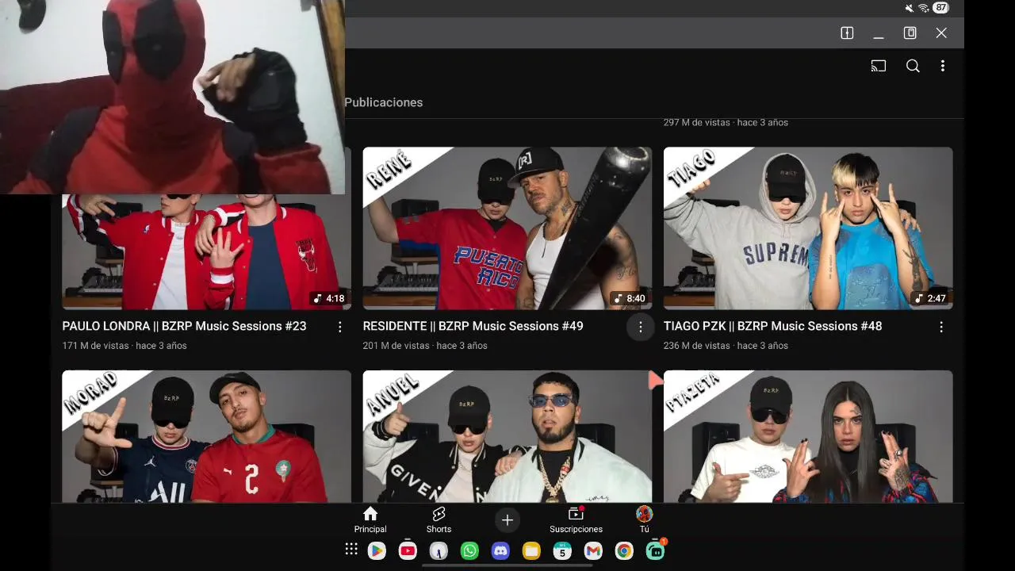Go to Principal home tab
The width and height of the screenshot is (1015, 571).
coord(370,520)
